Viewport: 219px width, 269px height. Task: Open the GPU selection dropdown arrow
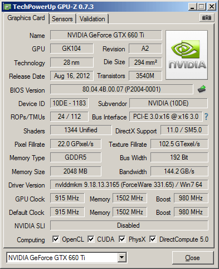click(122, 258)
